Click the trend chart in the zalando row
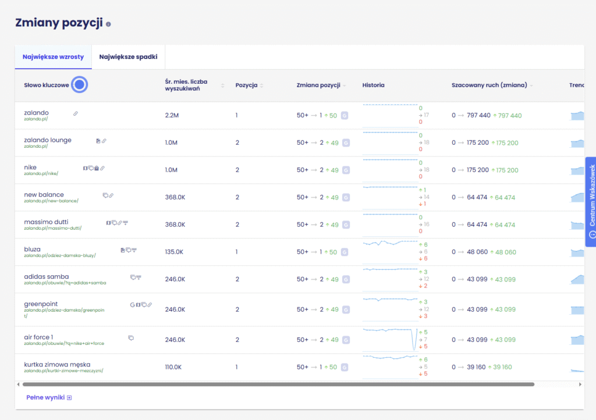The height and width of the screenshot is (420, 596). [x=577, y=115]
